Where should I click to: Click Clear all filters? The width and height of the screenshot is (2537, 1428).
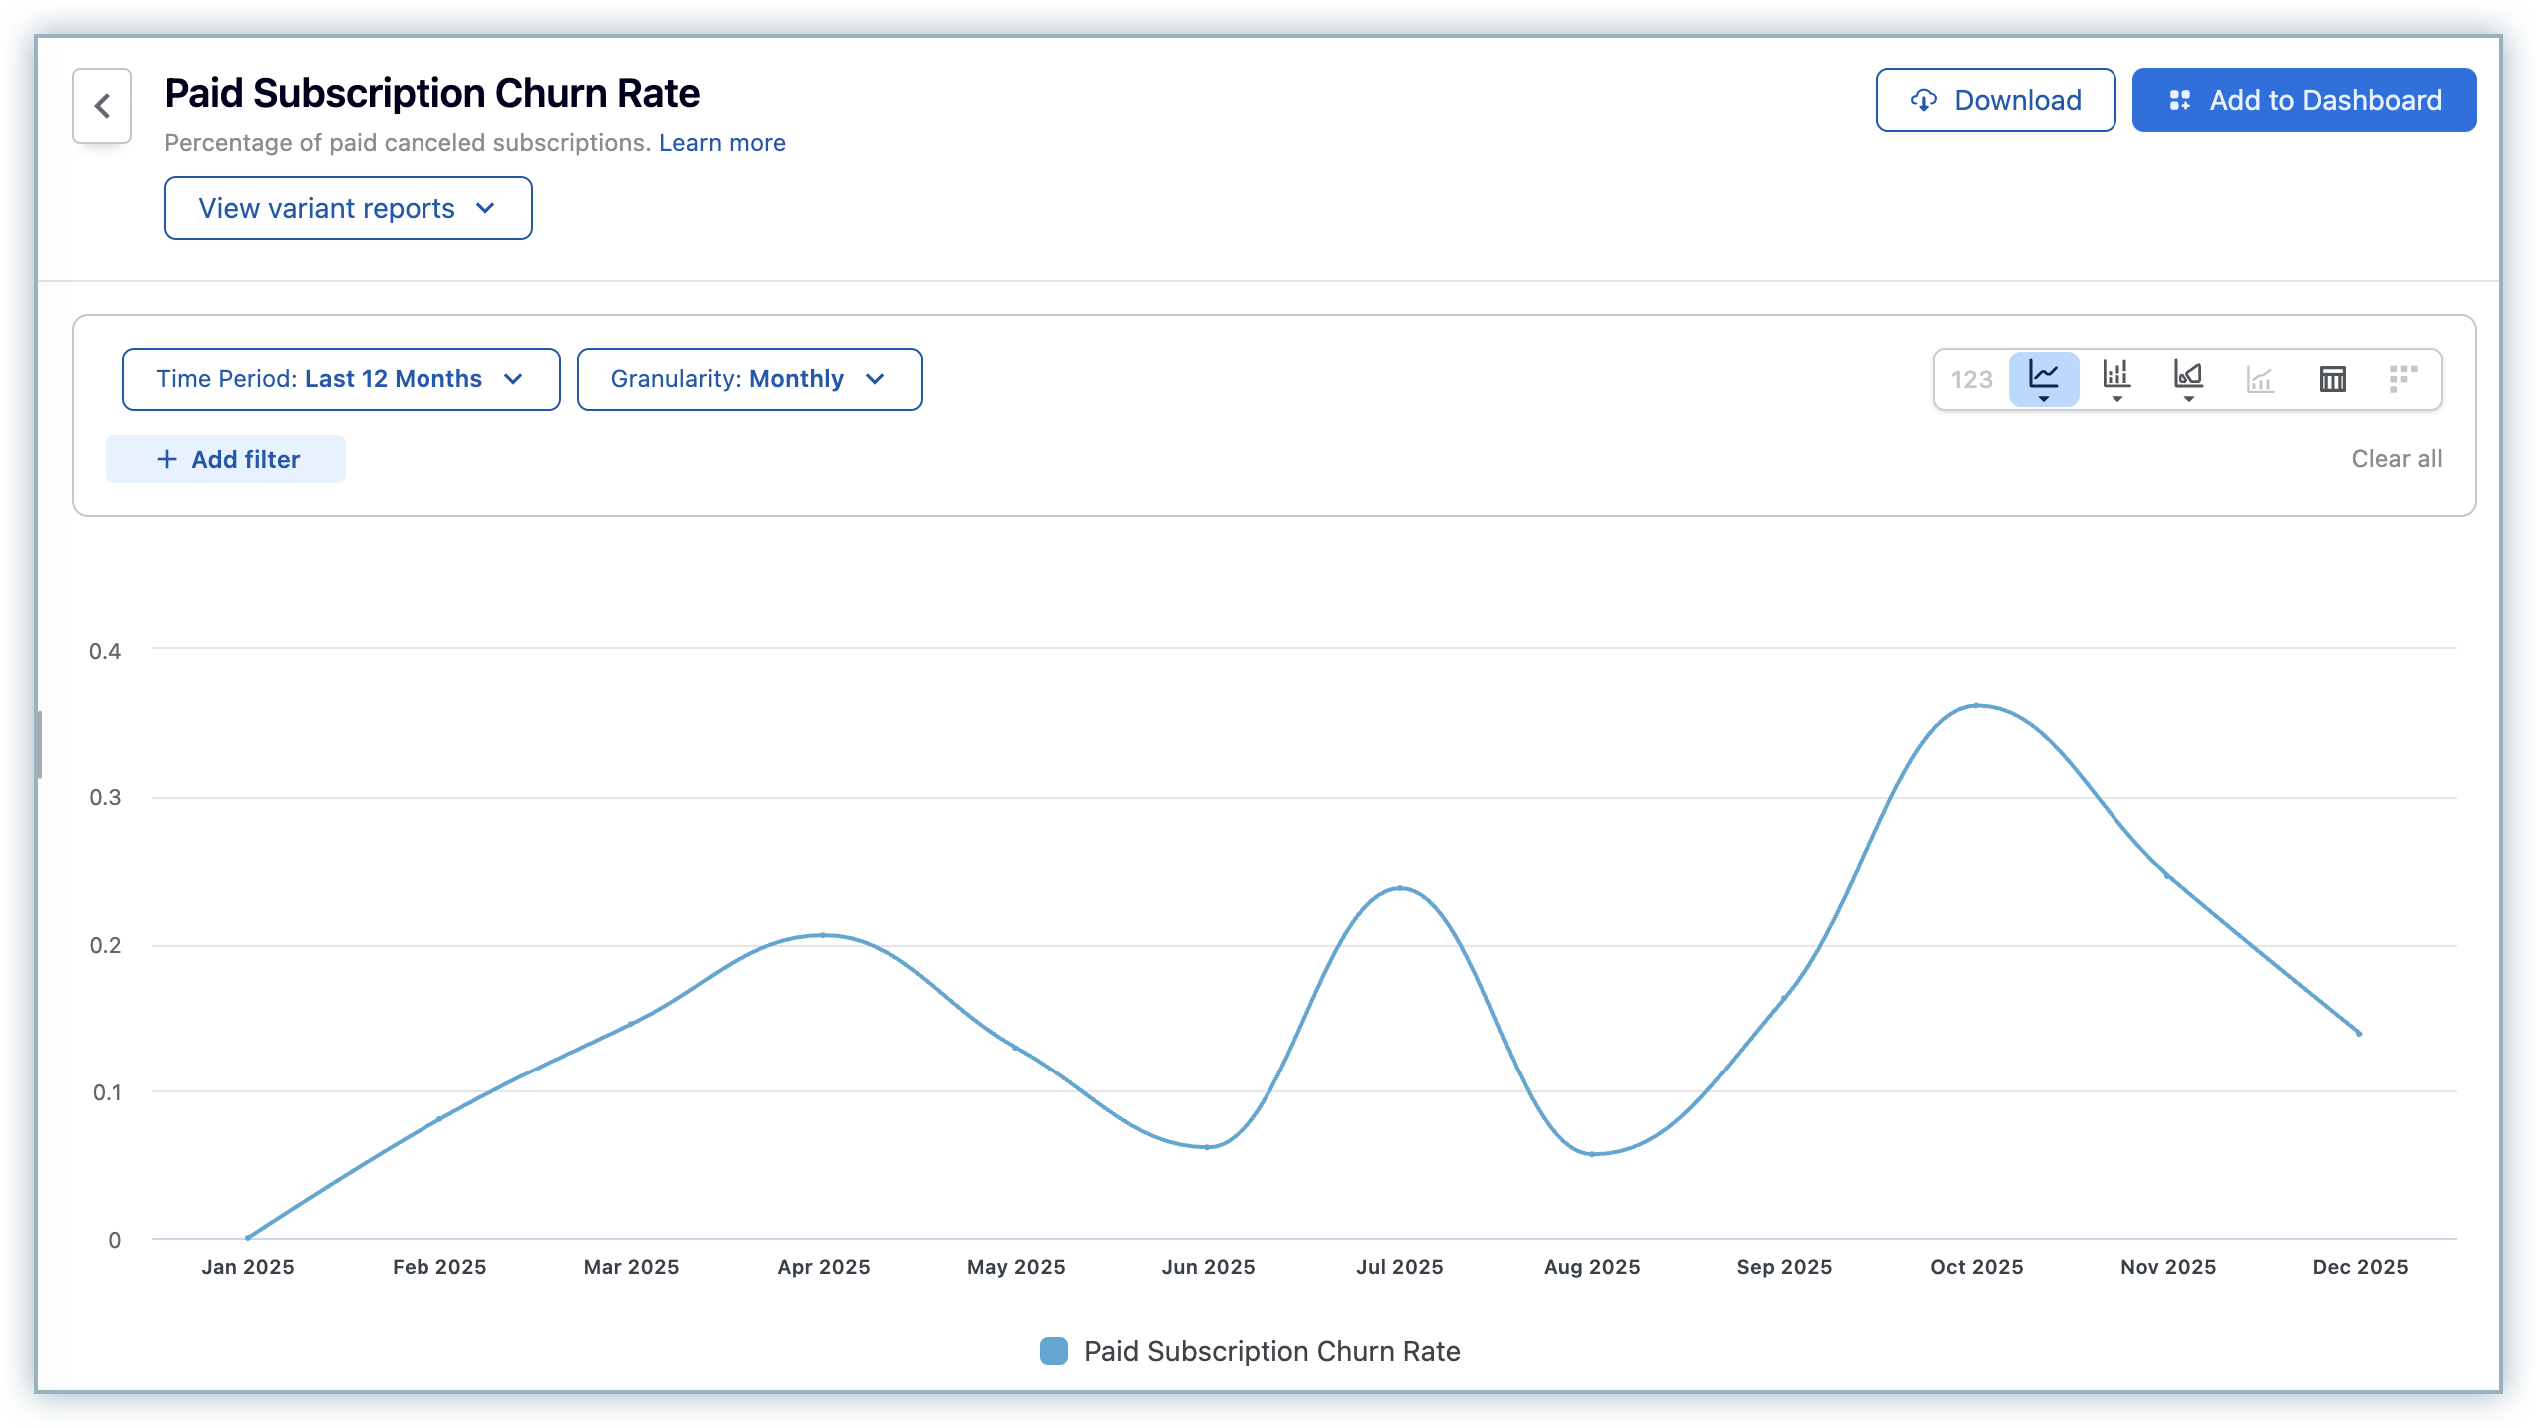click(x=2396, y=459)
